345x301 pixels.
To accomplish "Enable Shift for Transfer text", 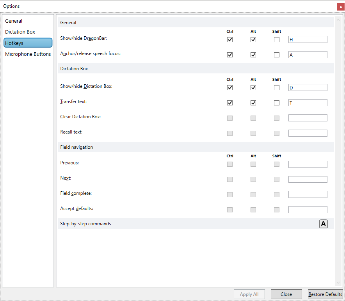I will click(x=276, y=103).
